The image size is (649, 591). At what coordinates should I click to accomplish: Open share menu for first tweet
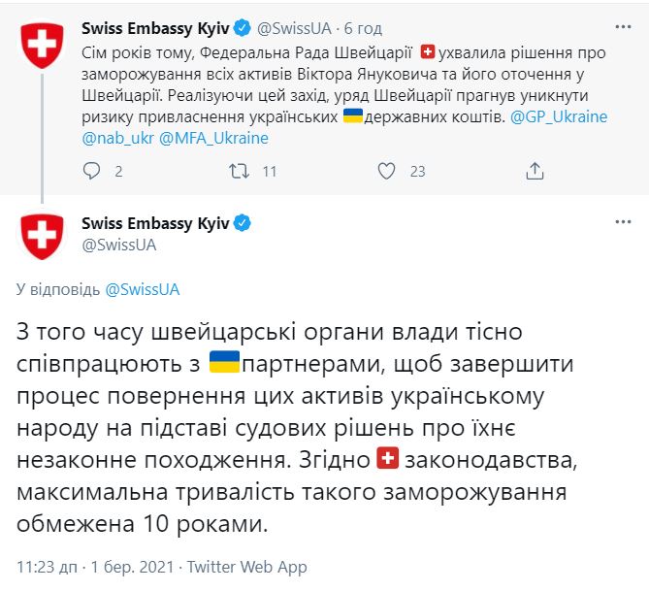pyautogui.click(x=534, y=172)
